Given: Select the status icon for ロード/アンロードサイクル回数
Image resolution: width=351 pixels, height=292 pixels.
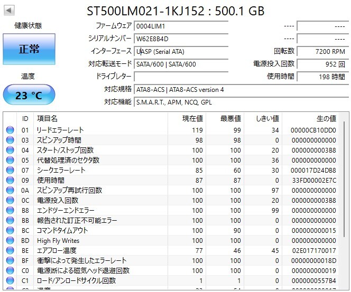Looking at the screenshot, I should click(x=10, y=280).
